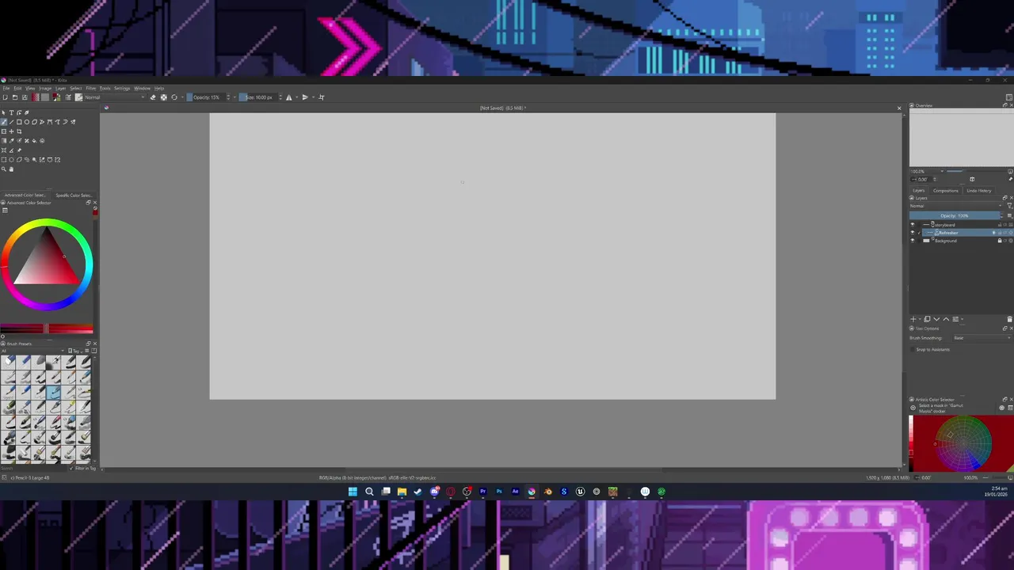1014x570 pixels.
Task: Toggle eraser mode in toolbar
Action: [x=153, y=97]
